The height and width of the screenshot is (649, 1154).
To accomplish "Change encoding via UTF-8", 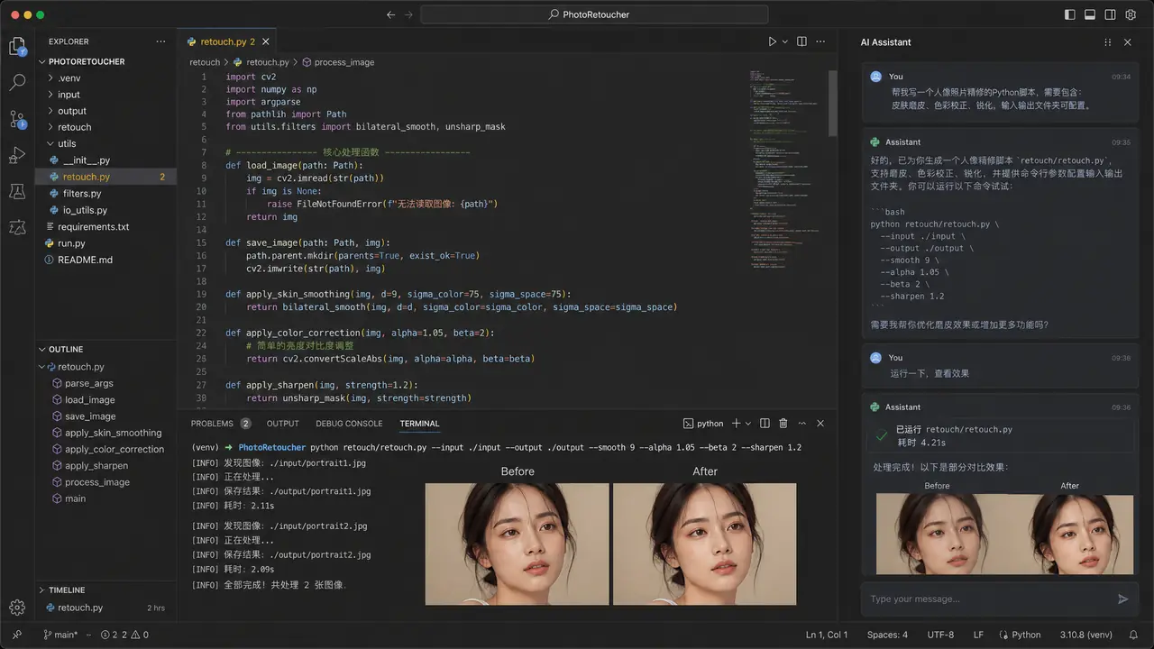I will tap(940, 635).
